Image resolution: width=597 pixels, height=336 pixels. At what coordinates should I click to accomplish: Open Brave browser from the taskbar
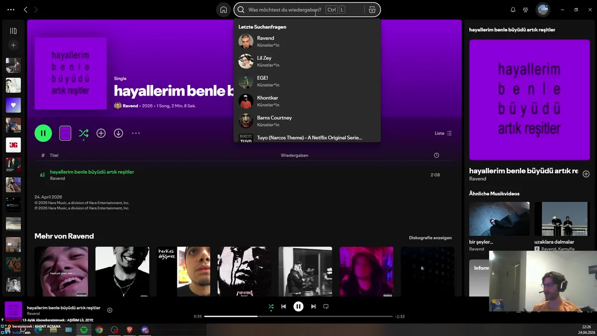[130, 330]
